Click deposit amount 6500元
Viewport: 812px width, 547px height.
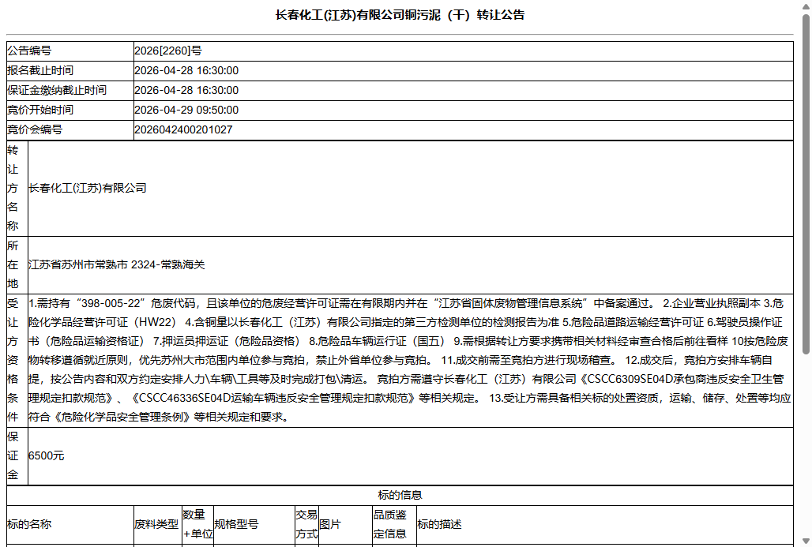point(46,455)
